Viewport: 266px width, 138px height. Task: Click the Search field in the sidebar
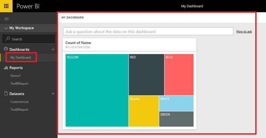(29, 39)
